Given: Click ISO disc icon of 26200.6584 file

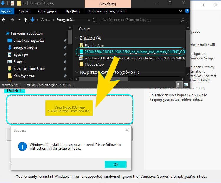Looking at the screenshot, I should tap(81, 52).
